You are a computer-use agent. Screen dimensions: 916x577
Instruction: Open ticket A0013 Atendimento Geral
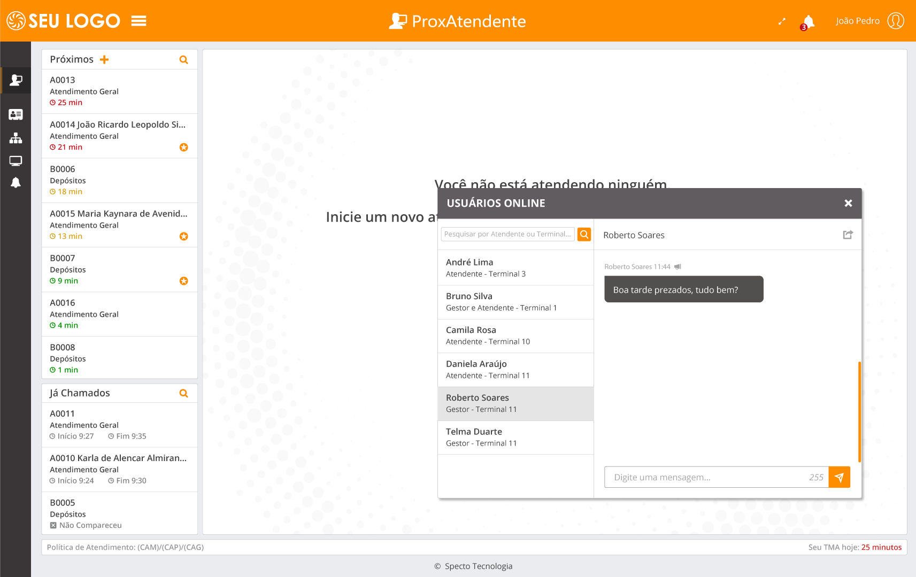click(x=119, y=91)
